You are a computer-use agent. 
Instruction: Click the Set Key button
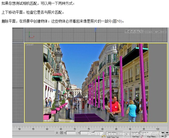point(135,136)
